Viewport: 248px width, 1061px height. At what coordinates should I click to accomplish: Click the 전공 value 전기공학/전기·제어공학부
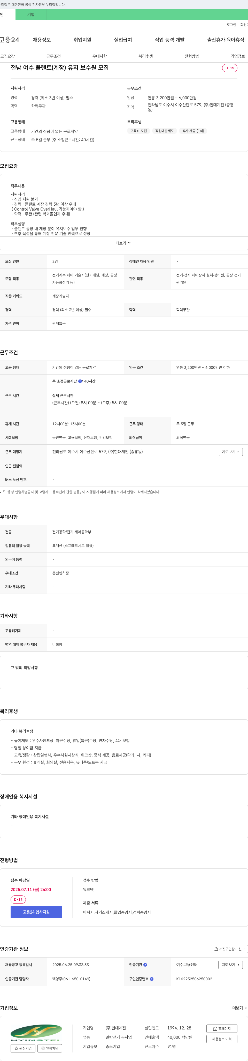coord(72,532)
